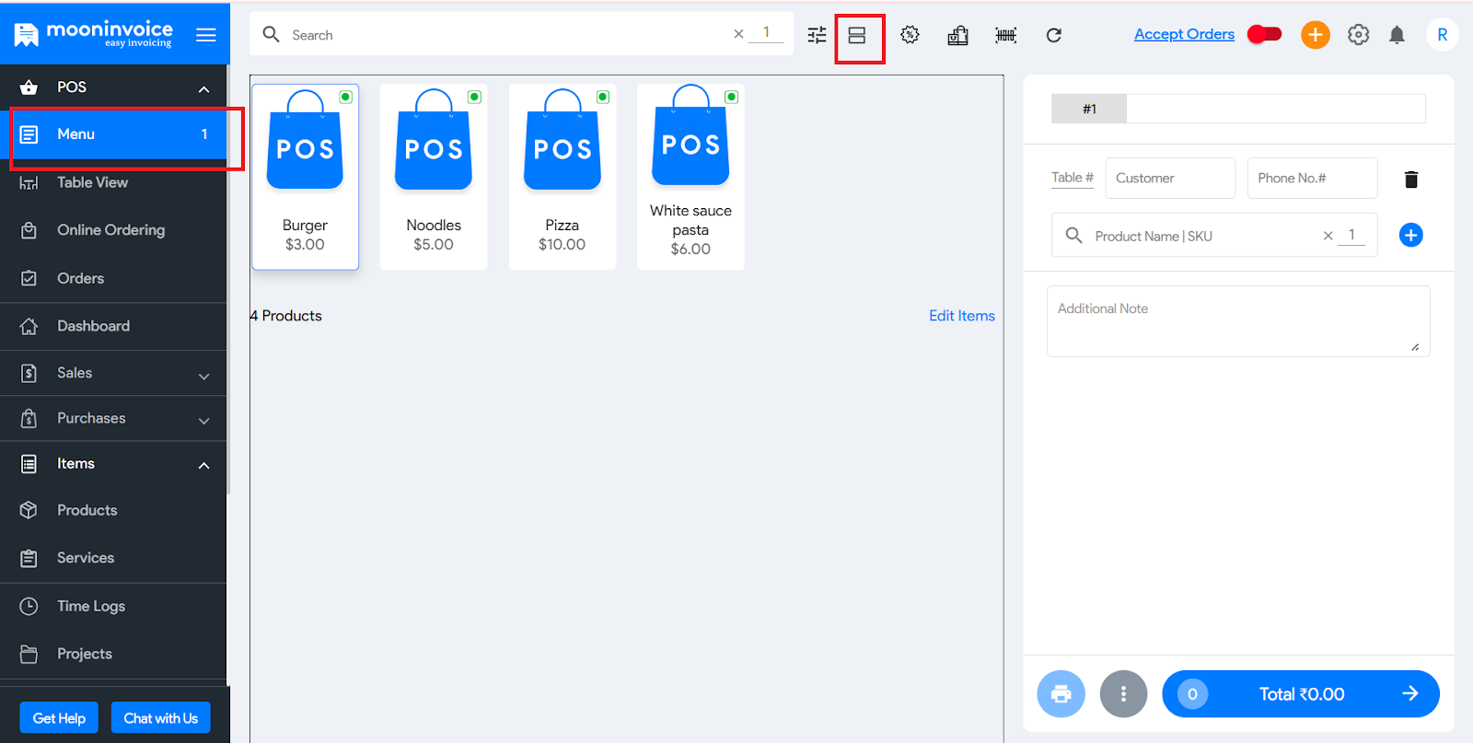
Task: Open the discount percent settings icon
Action: [x=910, y=35]
